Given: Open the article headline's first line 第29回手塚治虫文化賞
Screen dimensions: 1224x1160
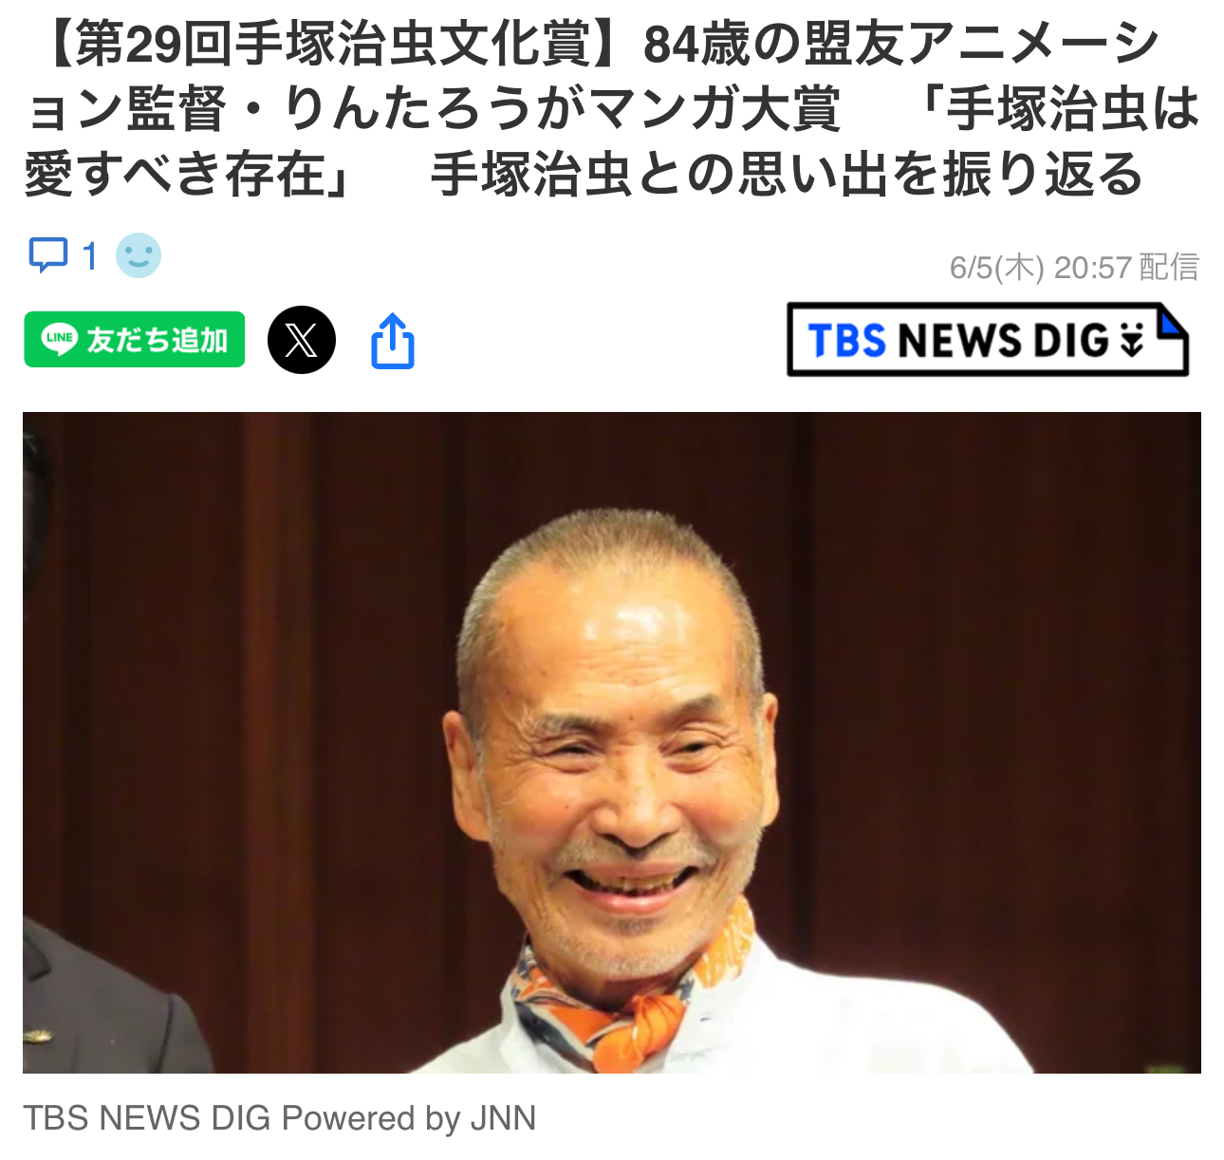Looking at the screenshot, I should [x=332, y=45].
